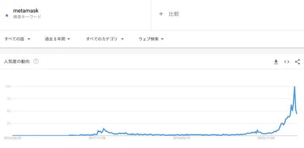Screen dimensions: 304x148
Task: Open the 過去 5 年間 time range dropdown
Action: 57,39
